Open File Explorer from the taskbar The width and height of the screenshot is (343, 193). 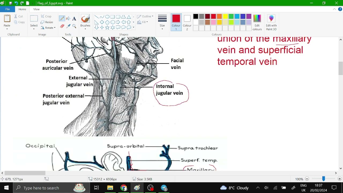[x=110, y=188]
